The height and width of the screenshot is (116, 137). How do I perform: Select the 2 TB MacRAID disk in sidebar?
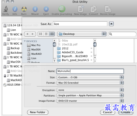point(13,75)
